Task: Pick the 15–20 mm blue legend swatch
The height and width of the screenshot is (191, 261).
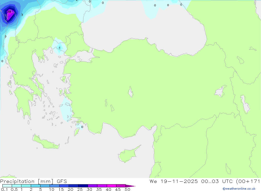Action: point(64,186)
